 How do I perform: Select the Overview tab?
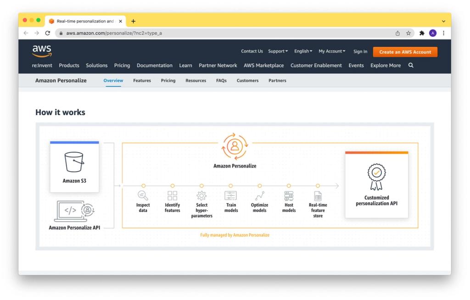[113, 80]
